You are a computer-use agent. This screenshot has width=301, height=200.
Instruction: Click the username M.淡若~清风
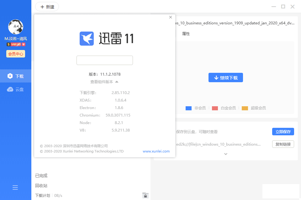(16, 39)
